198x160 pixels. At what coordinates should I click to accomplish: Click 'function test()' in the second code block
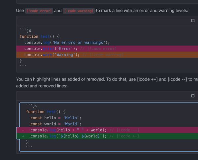[x=46, y=112]
